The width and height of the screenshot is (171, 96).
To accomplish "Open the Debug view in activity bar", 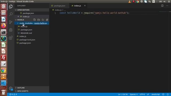I will (x=11, y=30).
